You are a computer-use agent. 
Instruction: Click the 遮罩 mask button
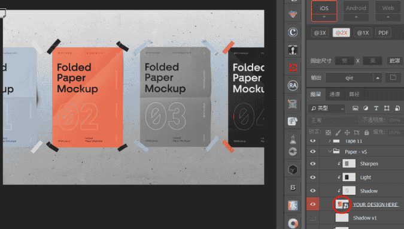[x=394, y=61]
